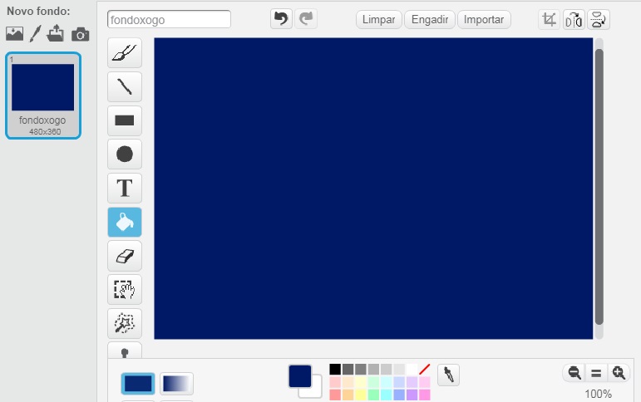The image size is (641, 402).
Task: Click the Limpar button
Action: [379, 20]
